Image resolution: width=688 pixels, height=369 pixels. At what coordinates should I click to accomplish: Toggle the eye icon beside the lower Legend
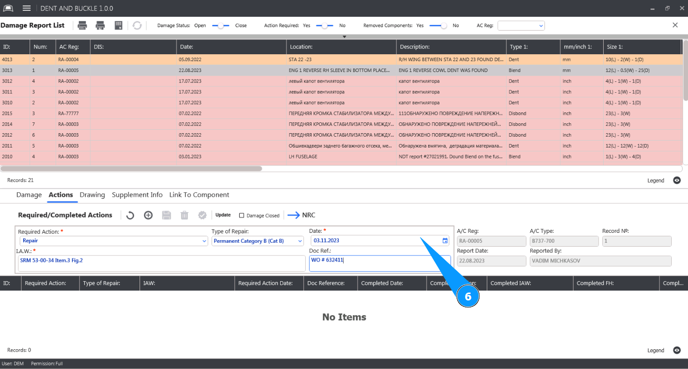[677, 350]
